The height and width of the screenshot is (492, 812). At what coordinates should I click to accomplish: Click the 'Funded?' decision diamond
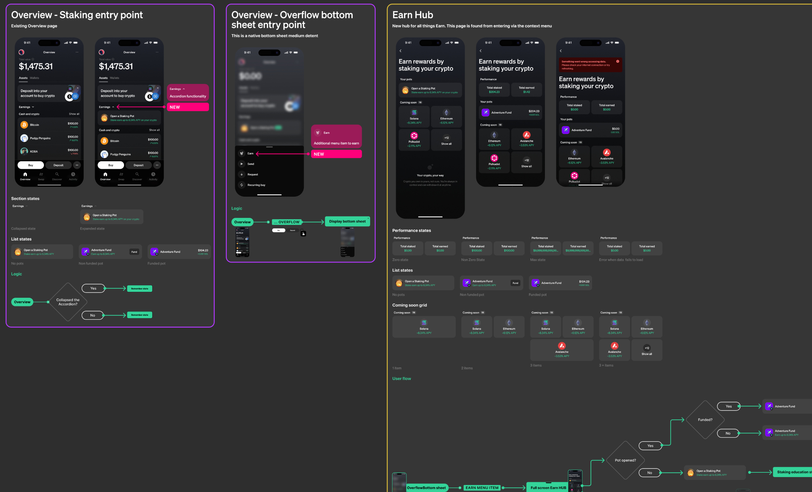pos(705,419)
